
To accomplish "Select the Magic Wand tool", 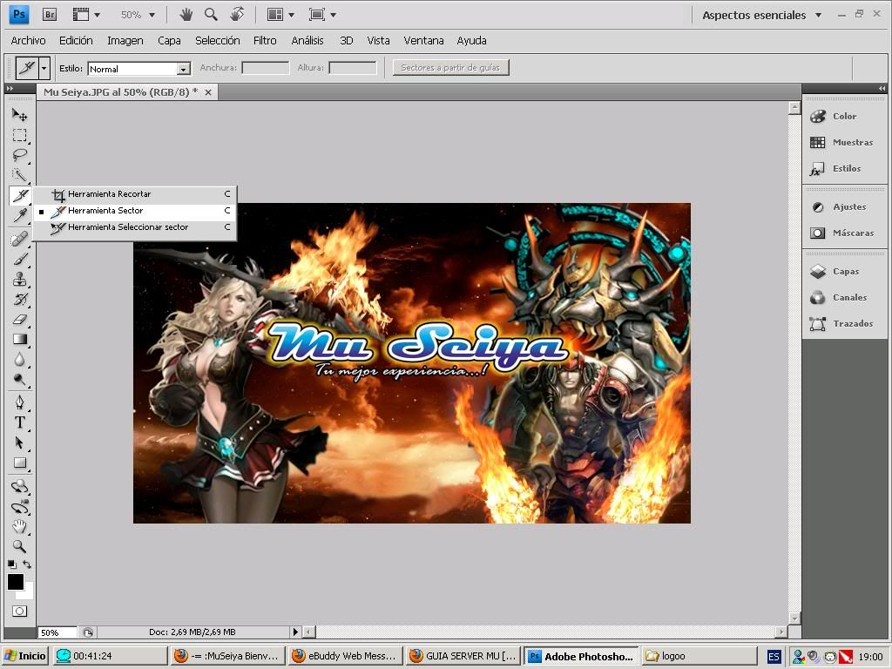I will pyautogui.click(x=19, y=174).
